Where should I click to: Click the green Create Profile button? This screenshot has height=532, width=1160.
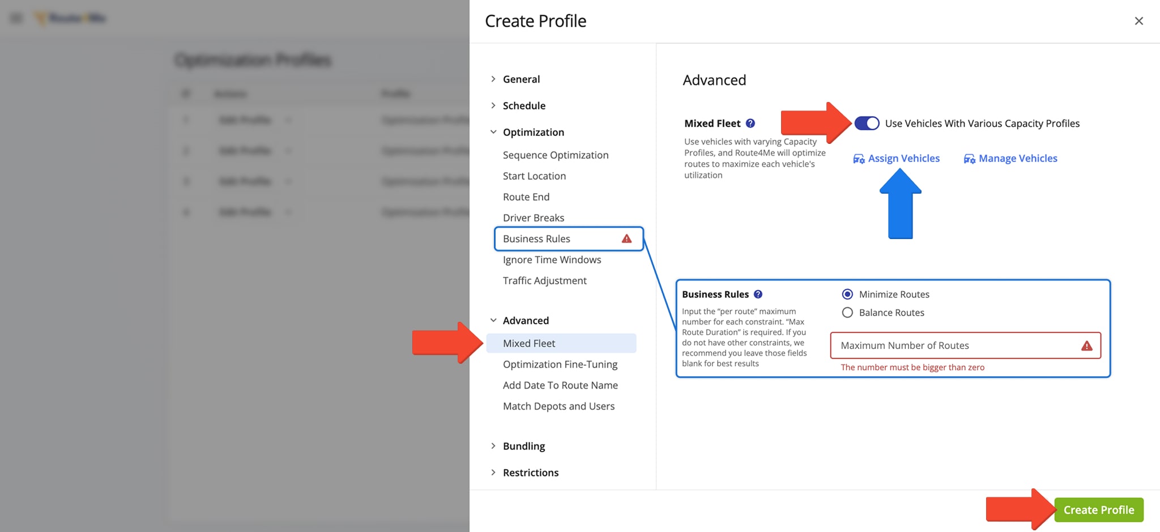click(x=1098, y=510)
